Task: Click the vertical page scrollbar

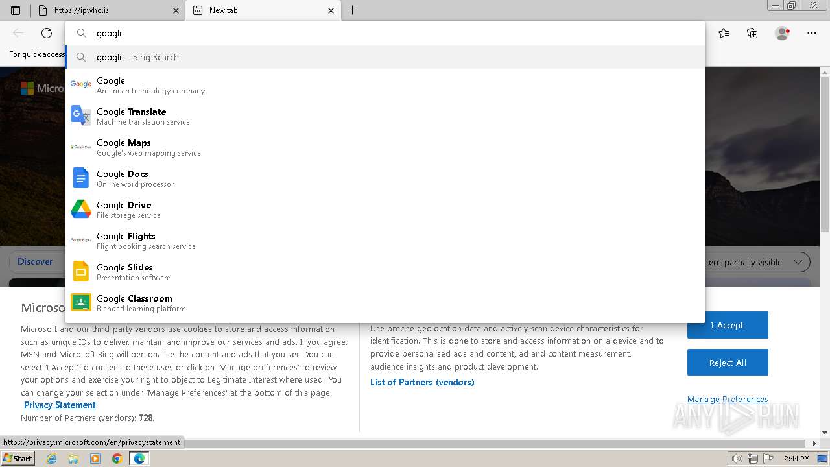Action: [824, 154]
